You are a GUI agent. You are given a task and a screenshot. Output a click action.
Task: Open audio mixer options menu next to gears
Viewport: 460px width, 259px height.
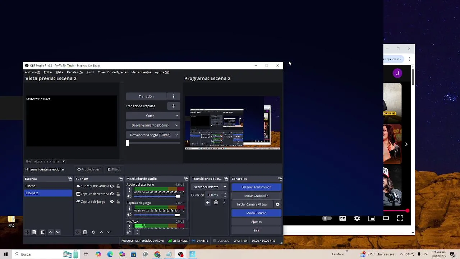(x=137, y=232)
